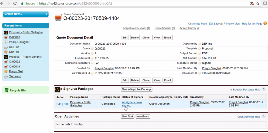Click the orange help question icon near Help for this Page
The height and width of the screenshot is (133, 268).
265,24
